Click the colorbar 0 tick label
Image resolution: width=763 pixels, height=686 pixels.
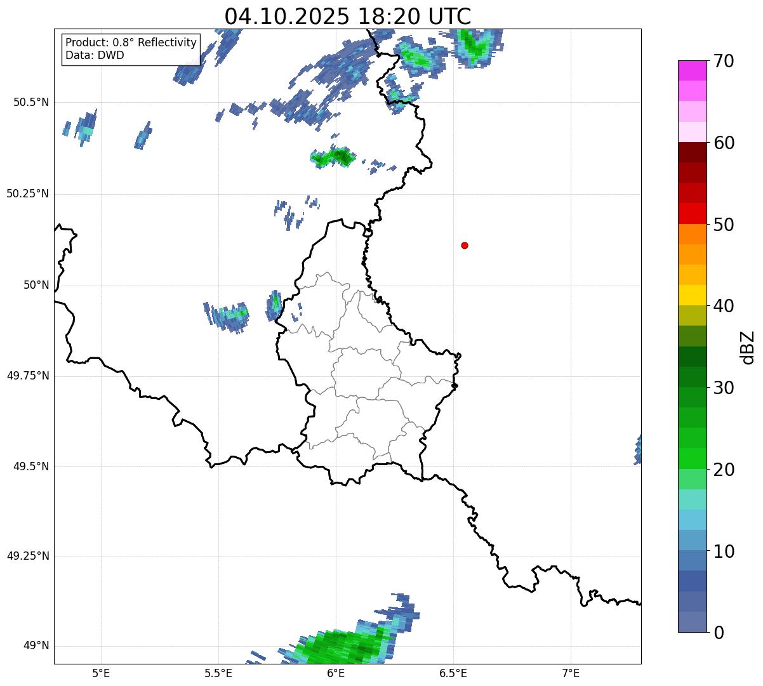(x=719, y=633)
